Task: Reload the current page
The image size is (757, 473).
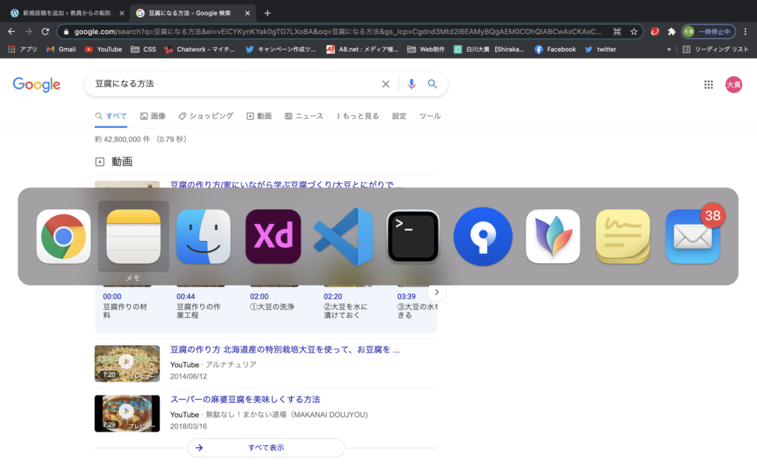Action: [45, 31]
